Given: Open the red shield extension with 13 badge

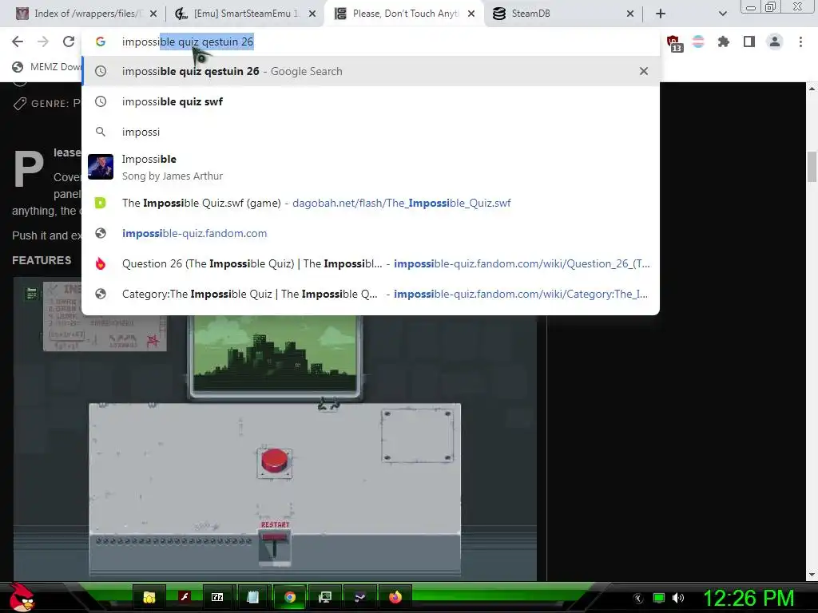Looking at the screenshot, I should click(673, 43).
